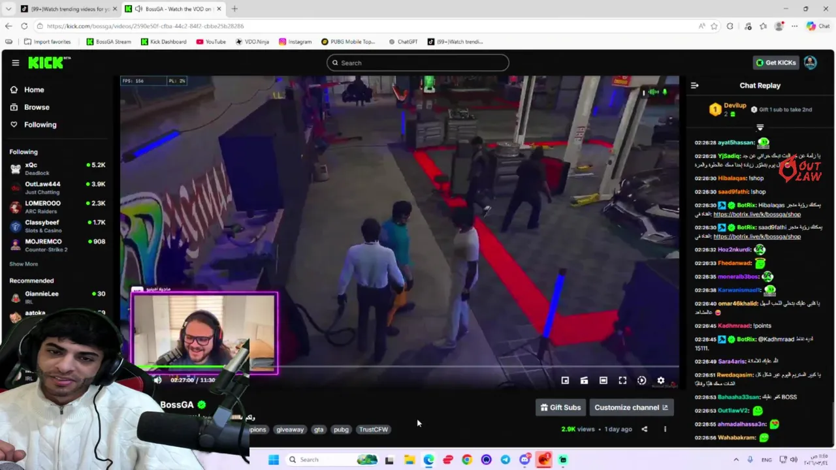Open video player settings gear
Viewport: 836px width, 470px height.
pyautogui.click(x=660, y=381)
